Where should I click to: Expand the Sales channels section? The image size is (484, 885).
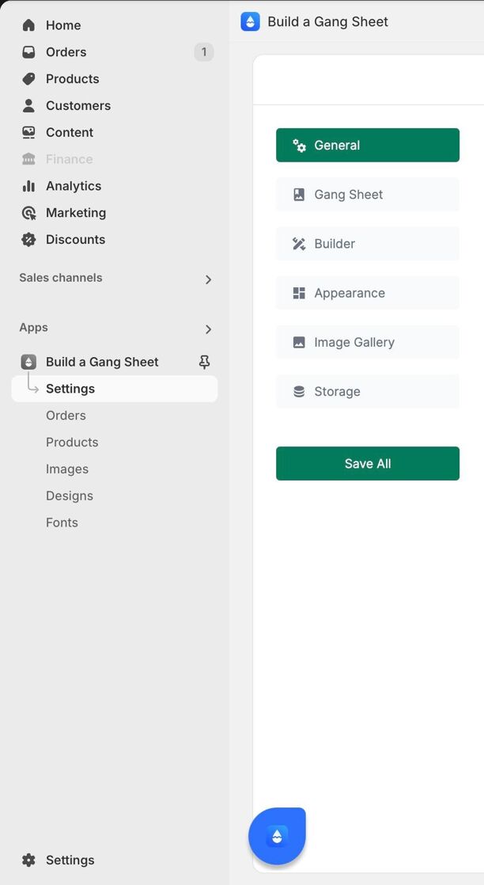click(x=208, y=279)
